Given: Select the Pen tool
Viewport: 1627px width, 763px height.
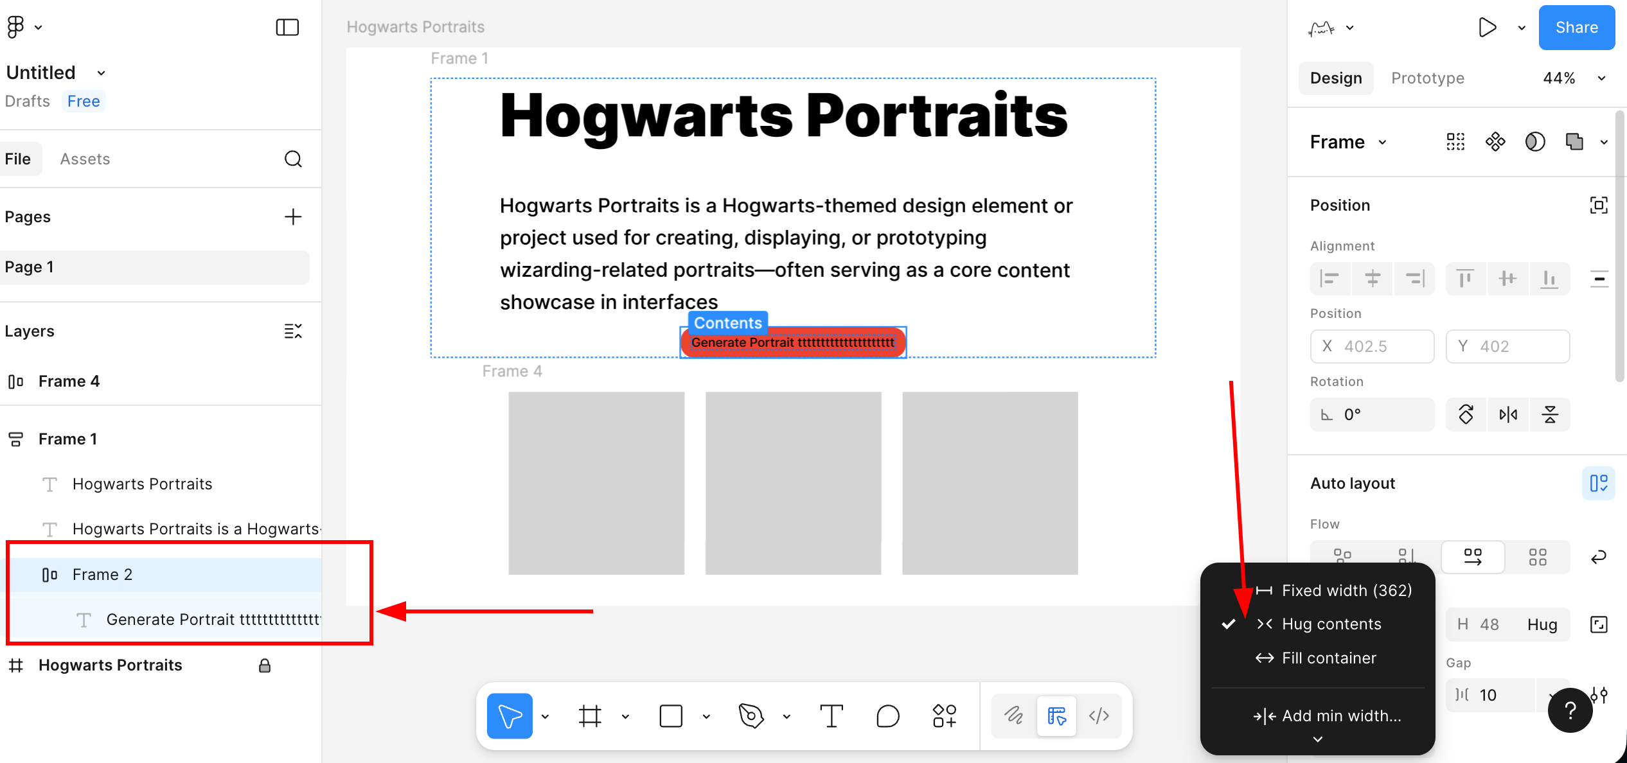Looking at the screenshot, I should (751, 715).
